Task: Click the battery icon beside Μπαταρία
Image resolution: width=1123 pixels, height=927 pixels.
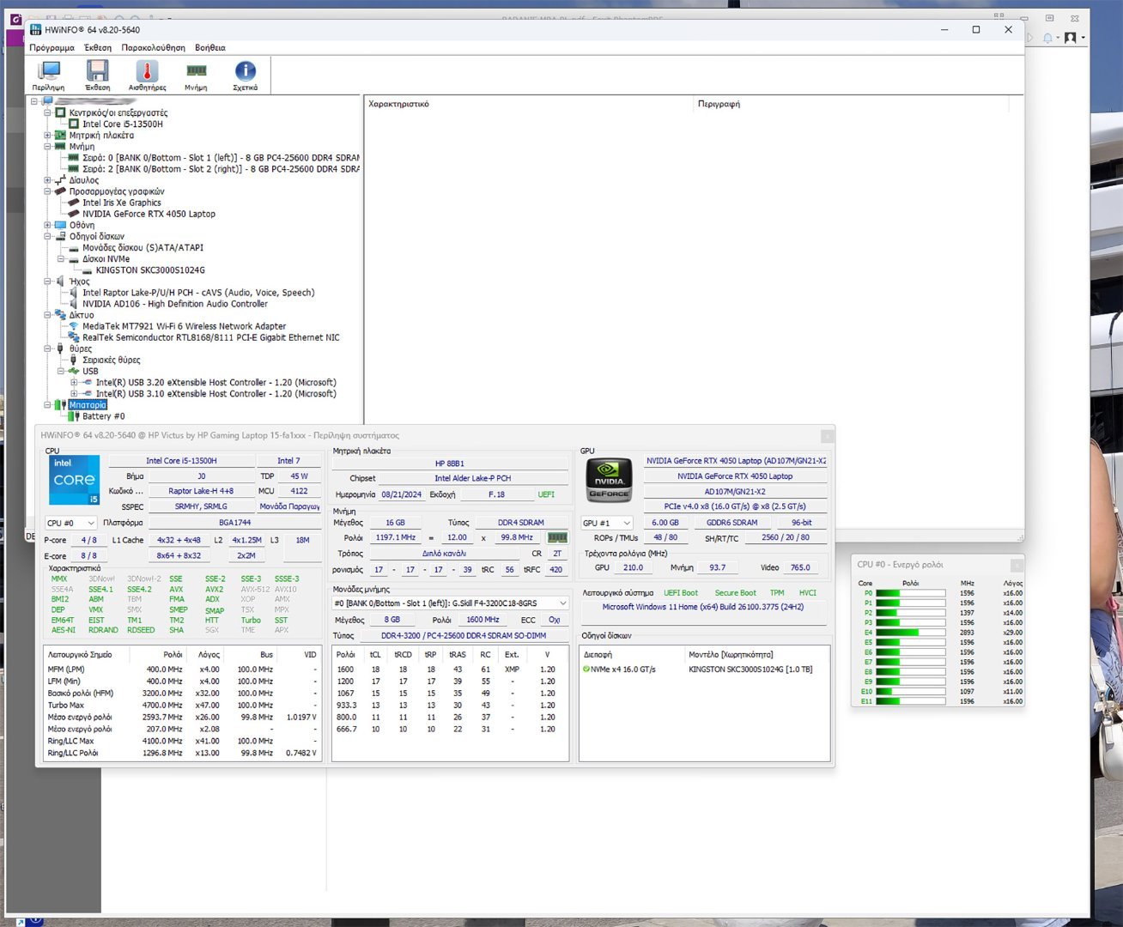Action: tap(60, 404)
